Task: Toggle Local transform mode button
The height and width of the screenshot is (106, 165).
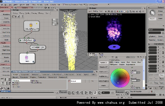Action: 156,75
